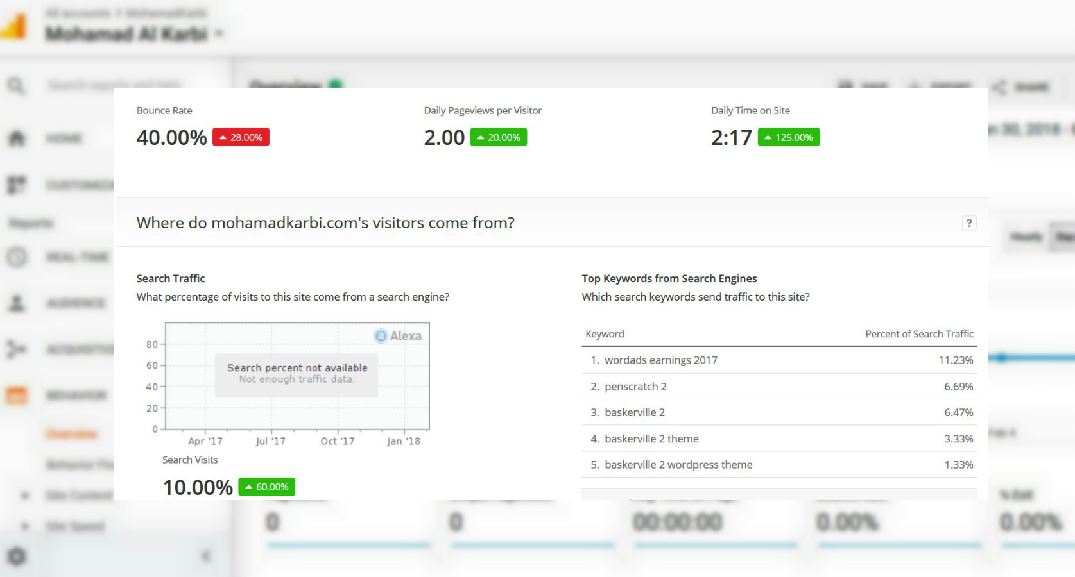Click the help question mark button
This screenshot has width=1075, height=577.
click(x=970, y=223)
